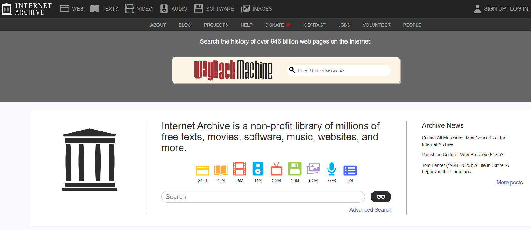Screen dimensions: 531x230
Task: Click the red heart beside Donate
Action: tap(288, 25)
